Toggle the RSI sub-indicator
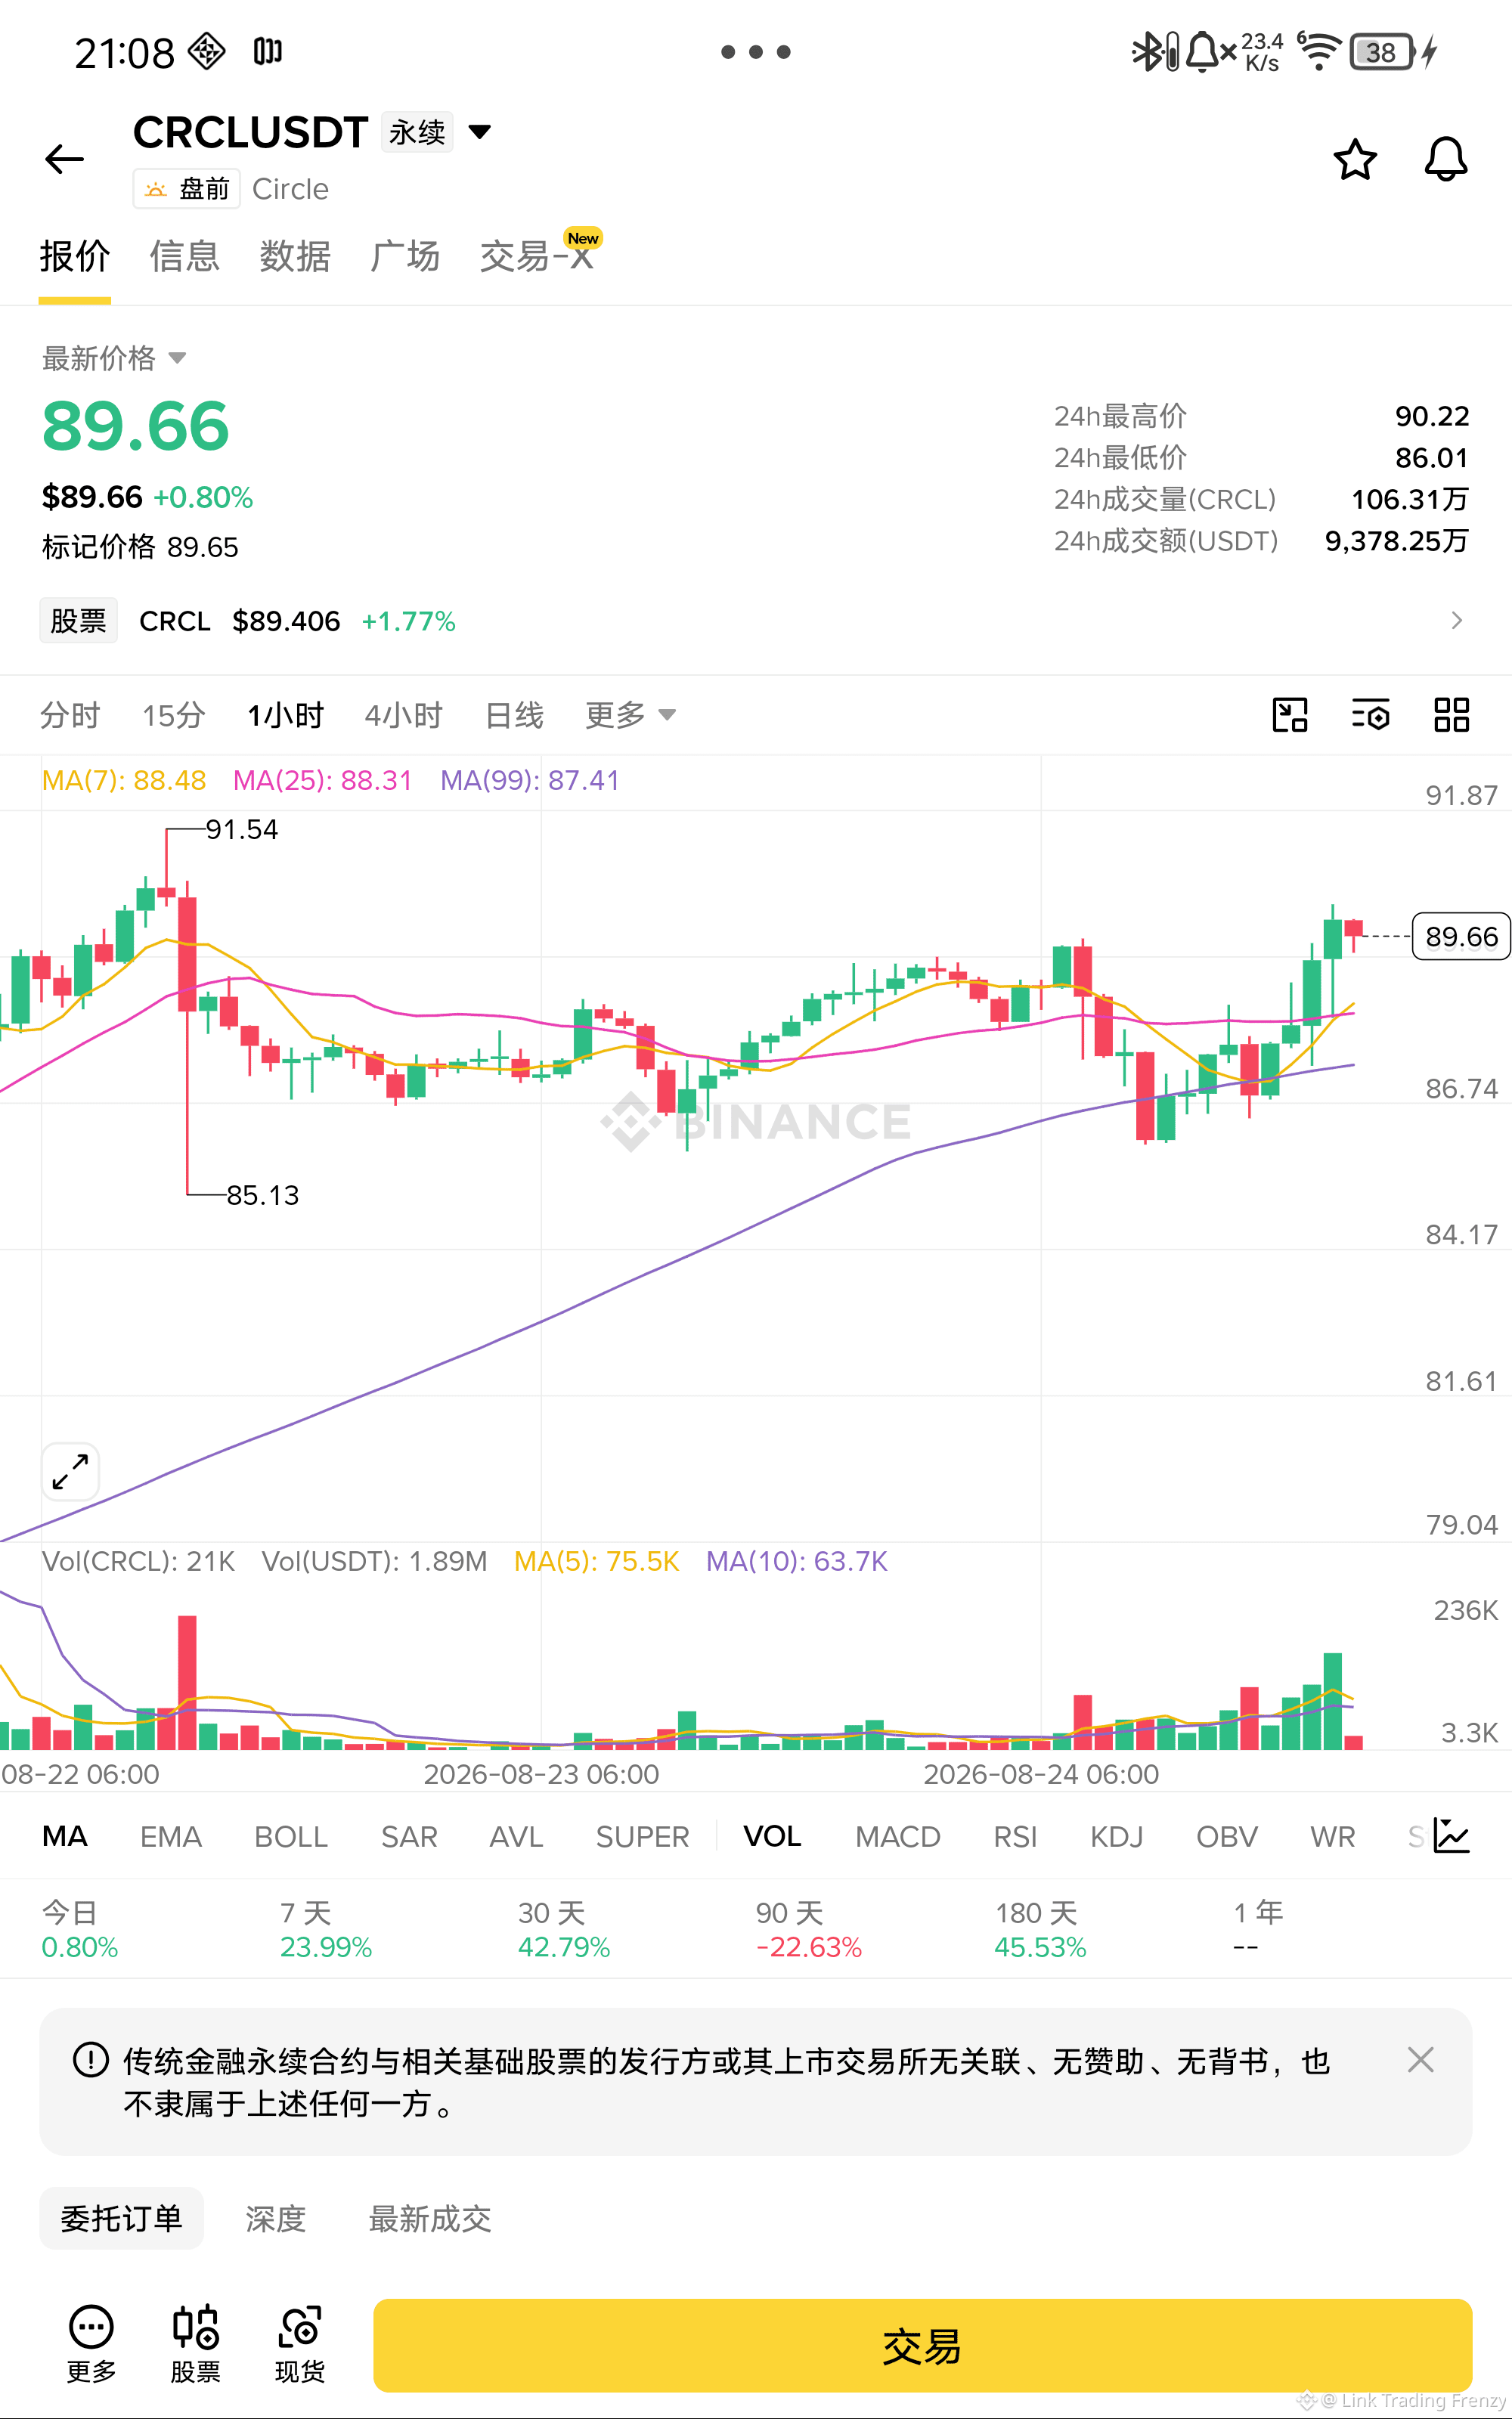 tap(1015, 1836)
